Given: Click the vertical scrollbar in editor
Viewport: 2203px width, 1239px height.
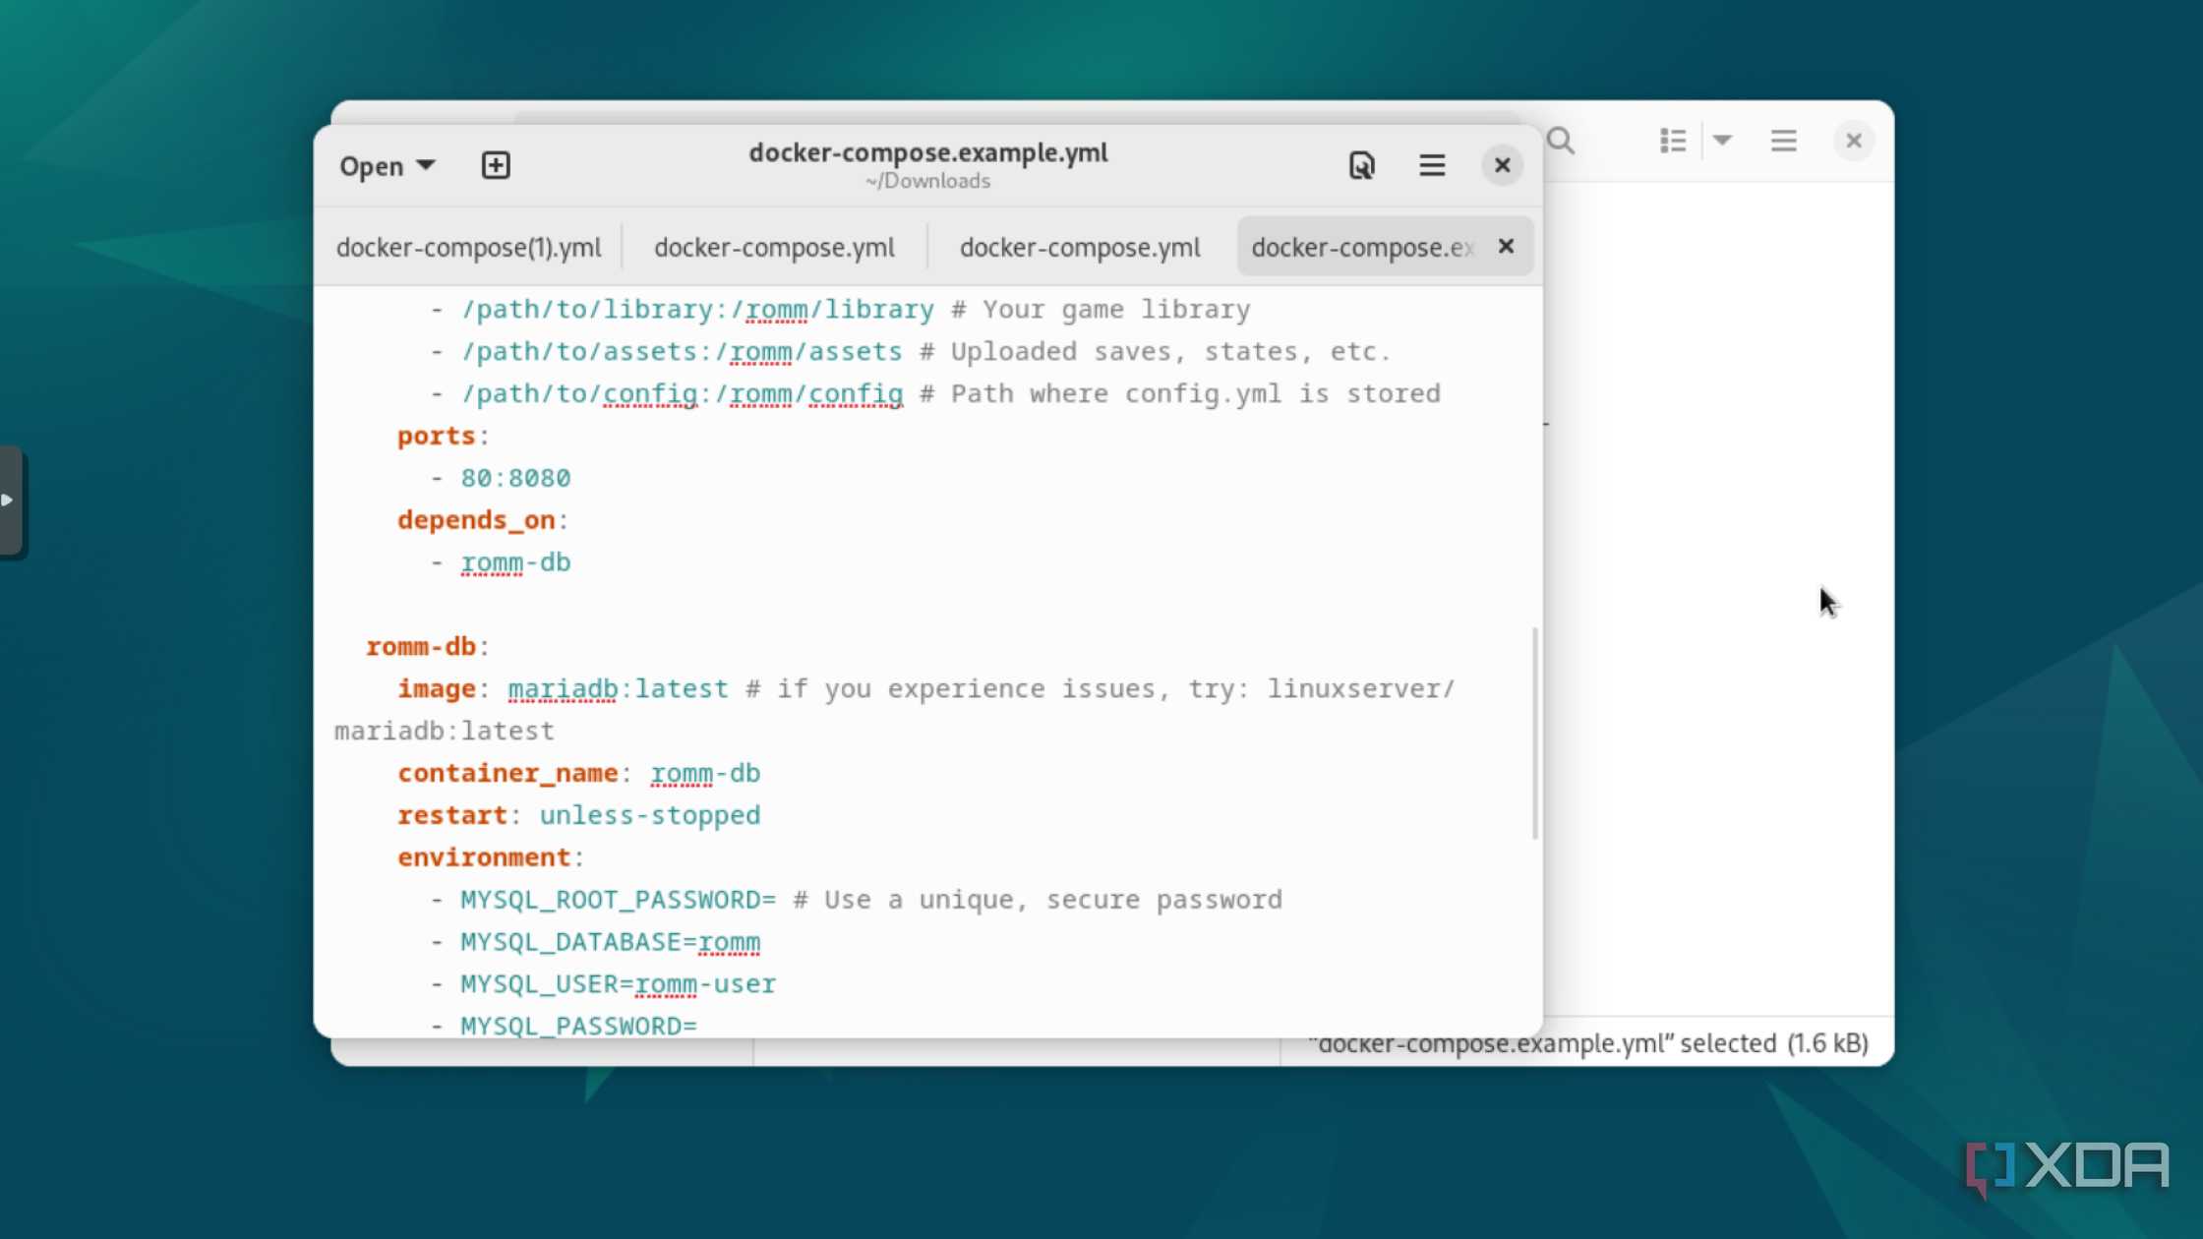Looking at the screenshot, I should click(1534, 733).
